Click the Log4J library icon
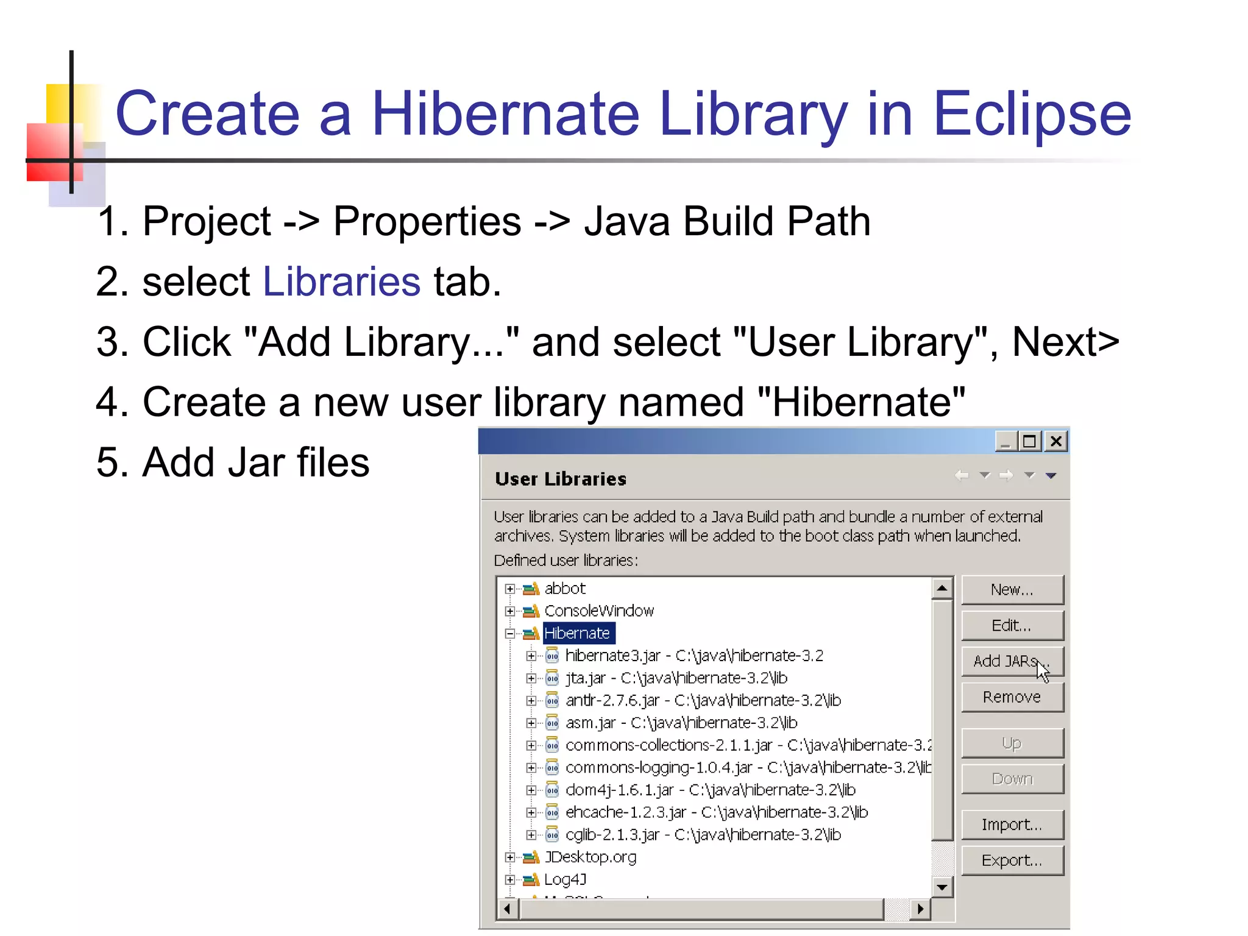This screenshot has height=936, width=1248. pos(531,879)
